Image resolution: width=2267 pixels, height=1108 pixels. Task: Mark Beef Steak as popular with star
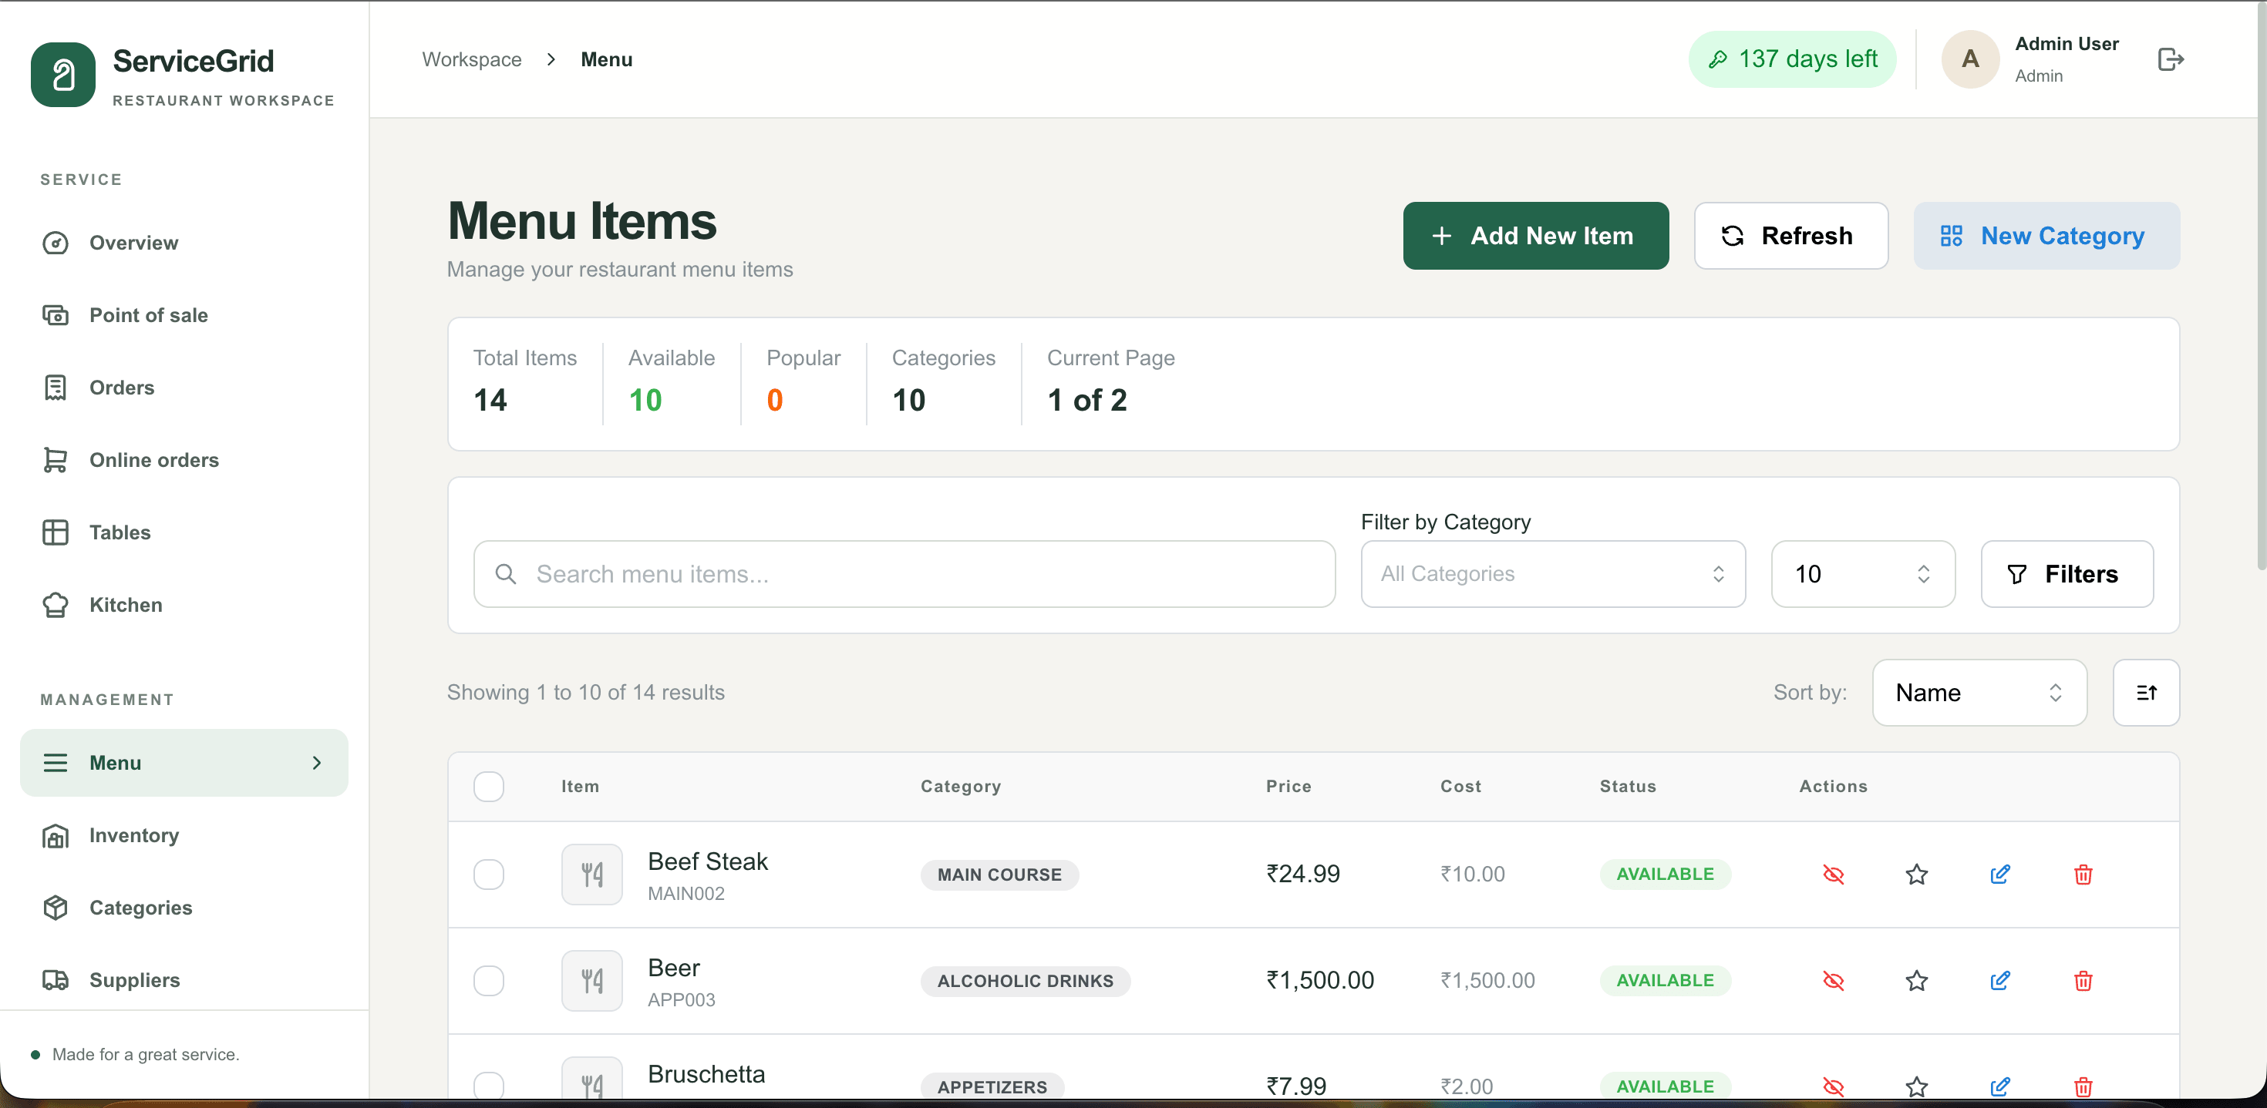click(1917, 874)
